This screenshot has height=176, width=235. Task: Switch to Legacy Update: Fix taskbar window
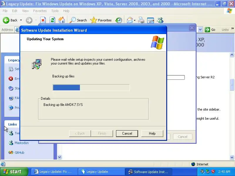(x=54, y=172)
